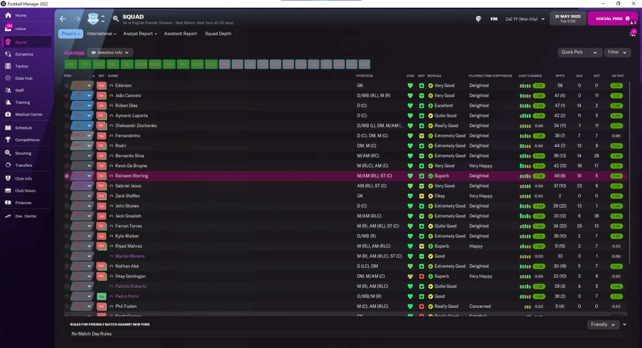Collapse the match rules panel chevron
This screenshot has height=348, width=642.
(624, 324)
